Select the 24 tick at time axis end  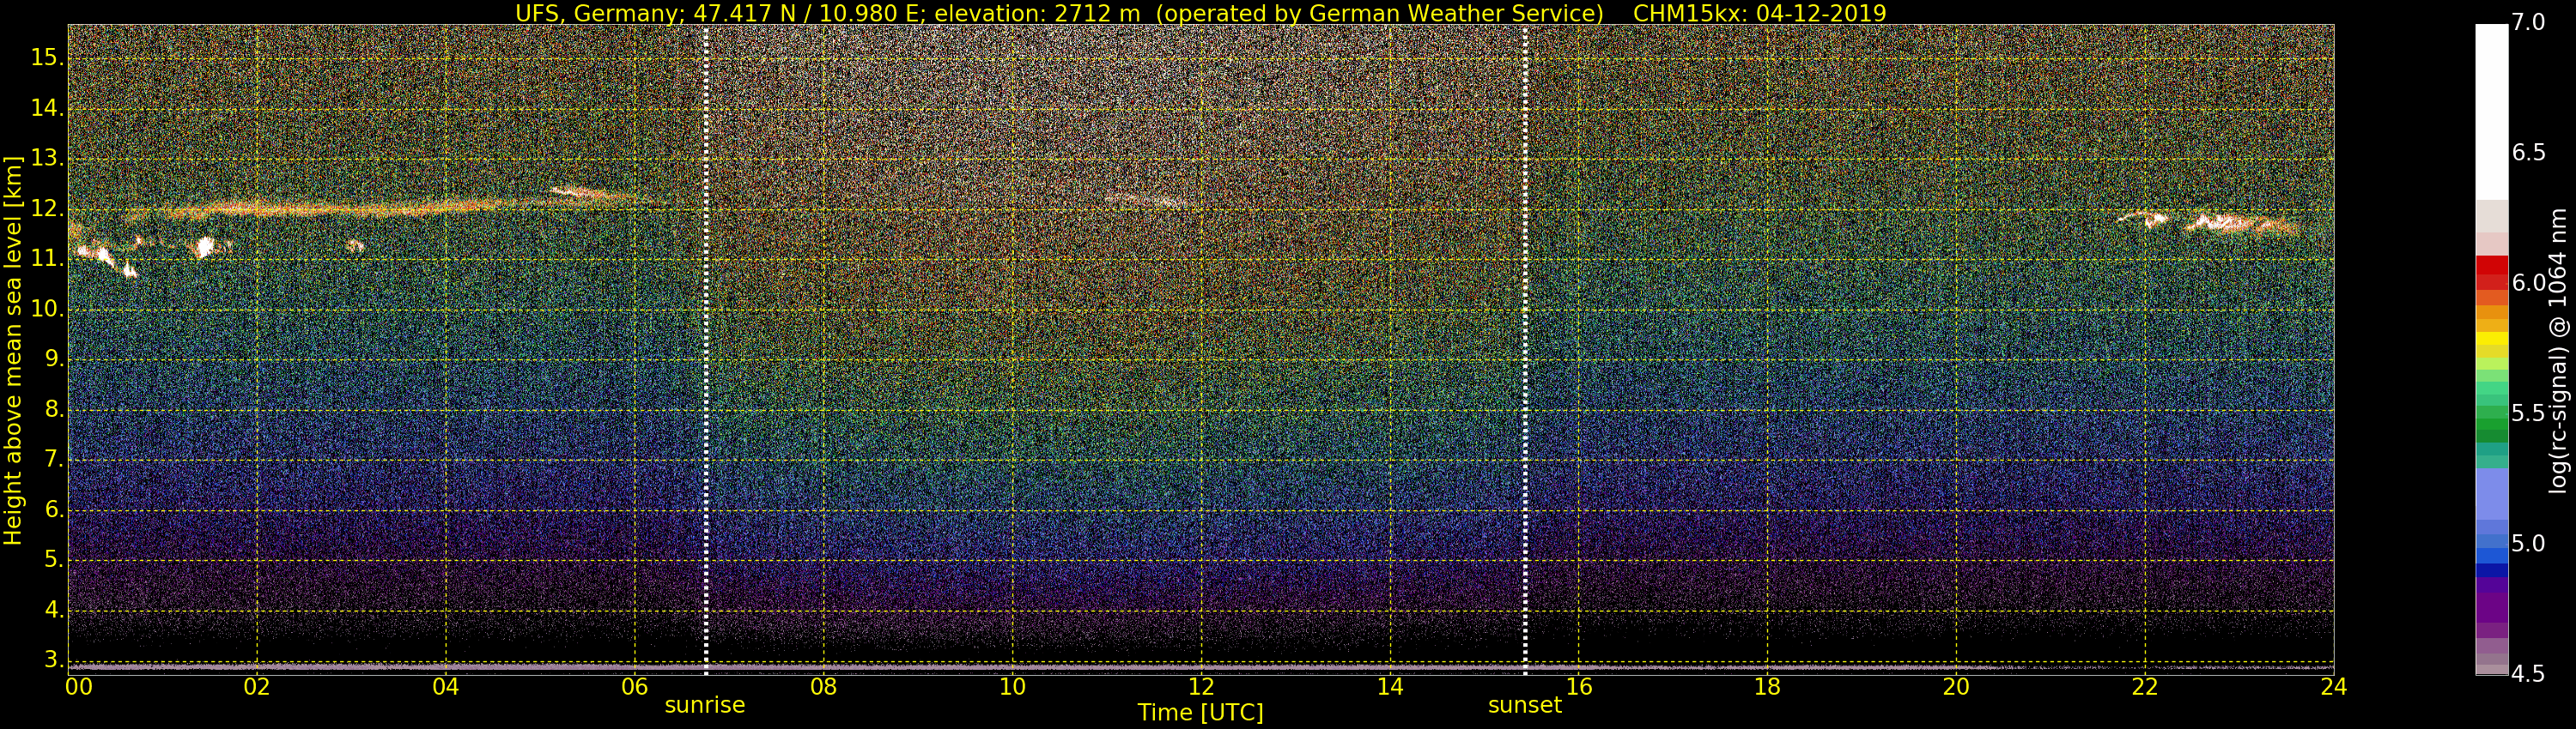pos(2333,687)
